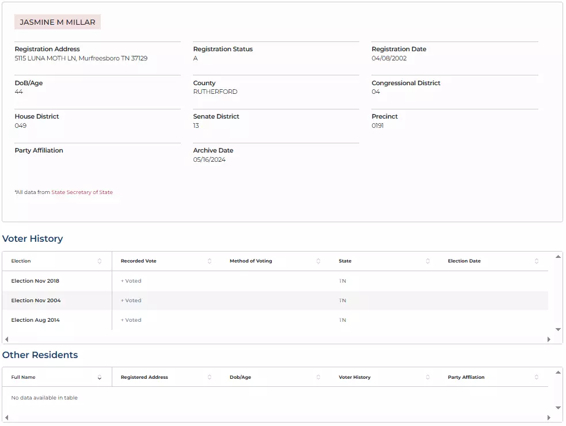Click the Registration Status value A
This screenshot has height=426, width=566.
pos(195,58)
